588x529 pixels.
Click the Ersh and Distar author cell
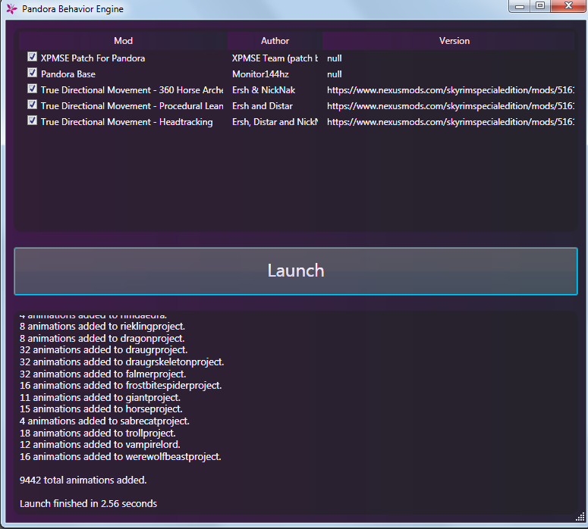[263, 106]
